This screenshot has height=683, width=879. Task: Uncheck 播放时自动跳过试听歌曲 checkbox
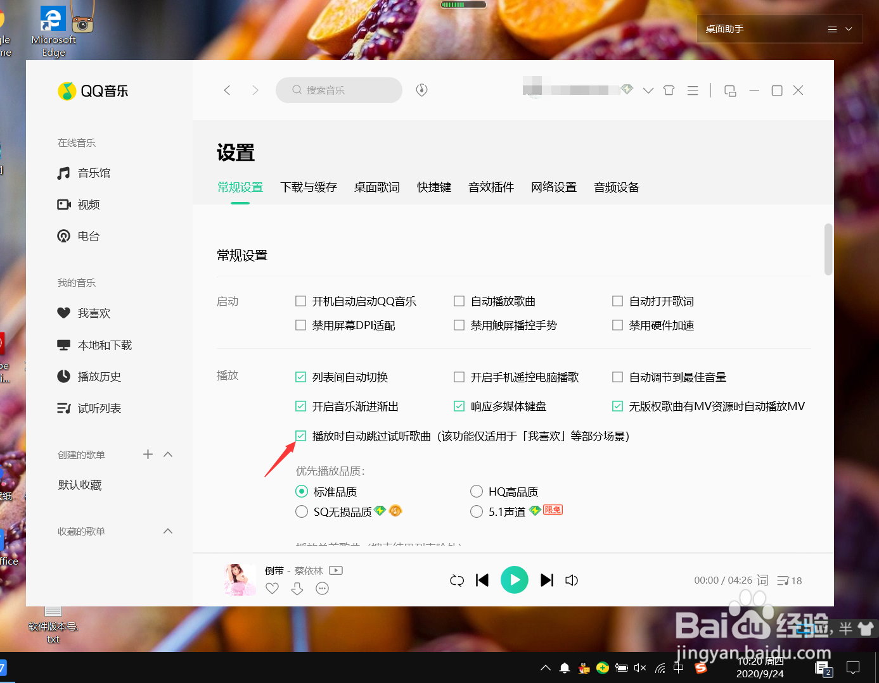pos(300,435)
